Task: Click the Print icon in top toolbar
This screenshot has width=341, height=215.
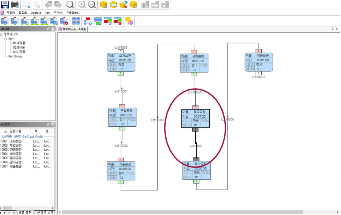Action: (x=15, y=5)
